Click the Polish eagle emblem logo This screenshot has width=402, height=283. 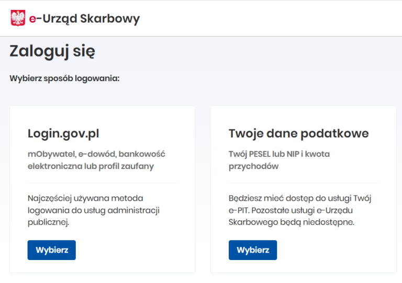[18, 18]
